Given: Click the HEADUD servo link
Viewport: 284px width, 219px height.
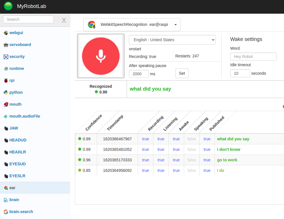Looking at the screenshot, I should 18,140.
